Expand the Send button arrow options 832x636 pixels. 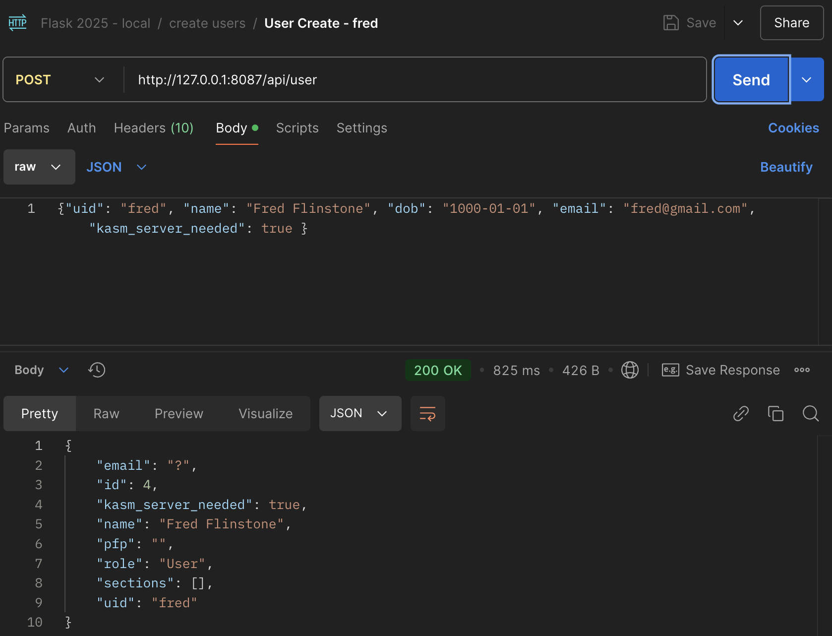pos(807,80)
